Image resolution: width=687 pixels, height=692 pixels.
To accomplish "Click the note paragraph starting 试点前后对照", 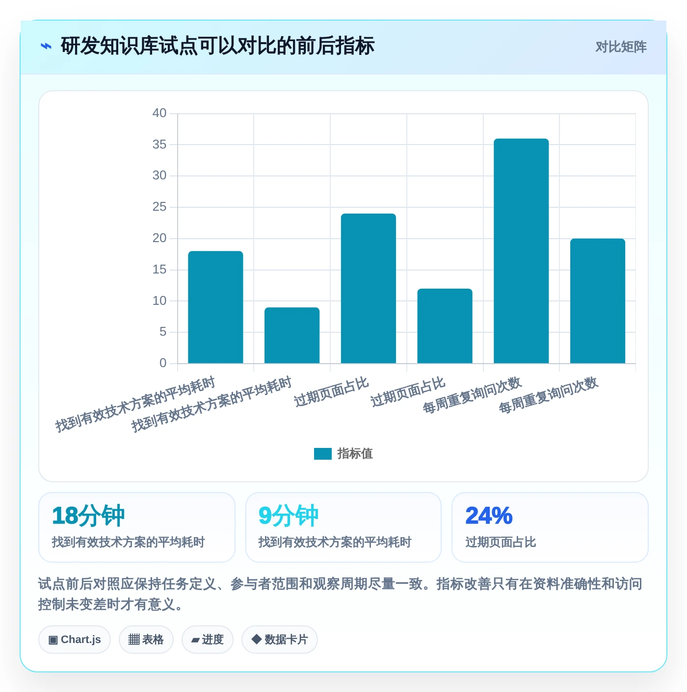I will [341, 594].
